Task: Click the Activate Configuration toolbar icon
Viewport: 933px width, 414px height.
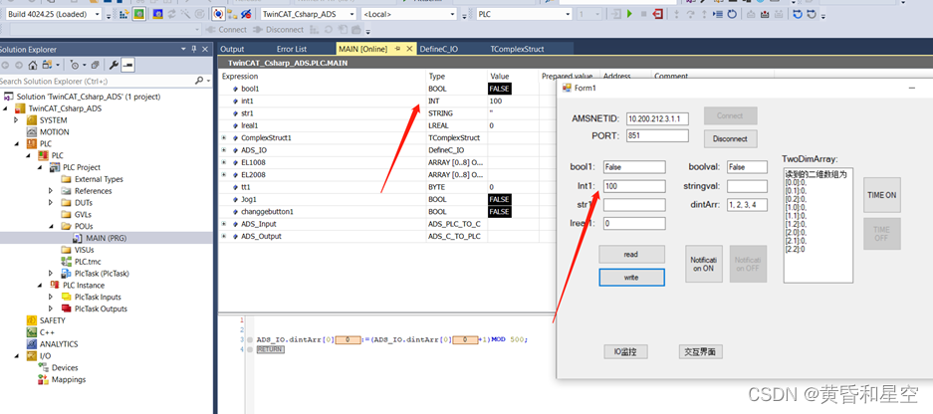Action: (123, 14)
